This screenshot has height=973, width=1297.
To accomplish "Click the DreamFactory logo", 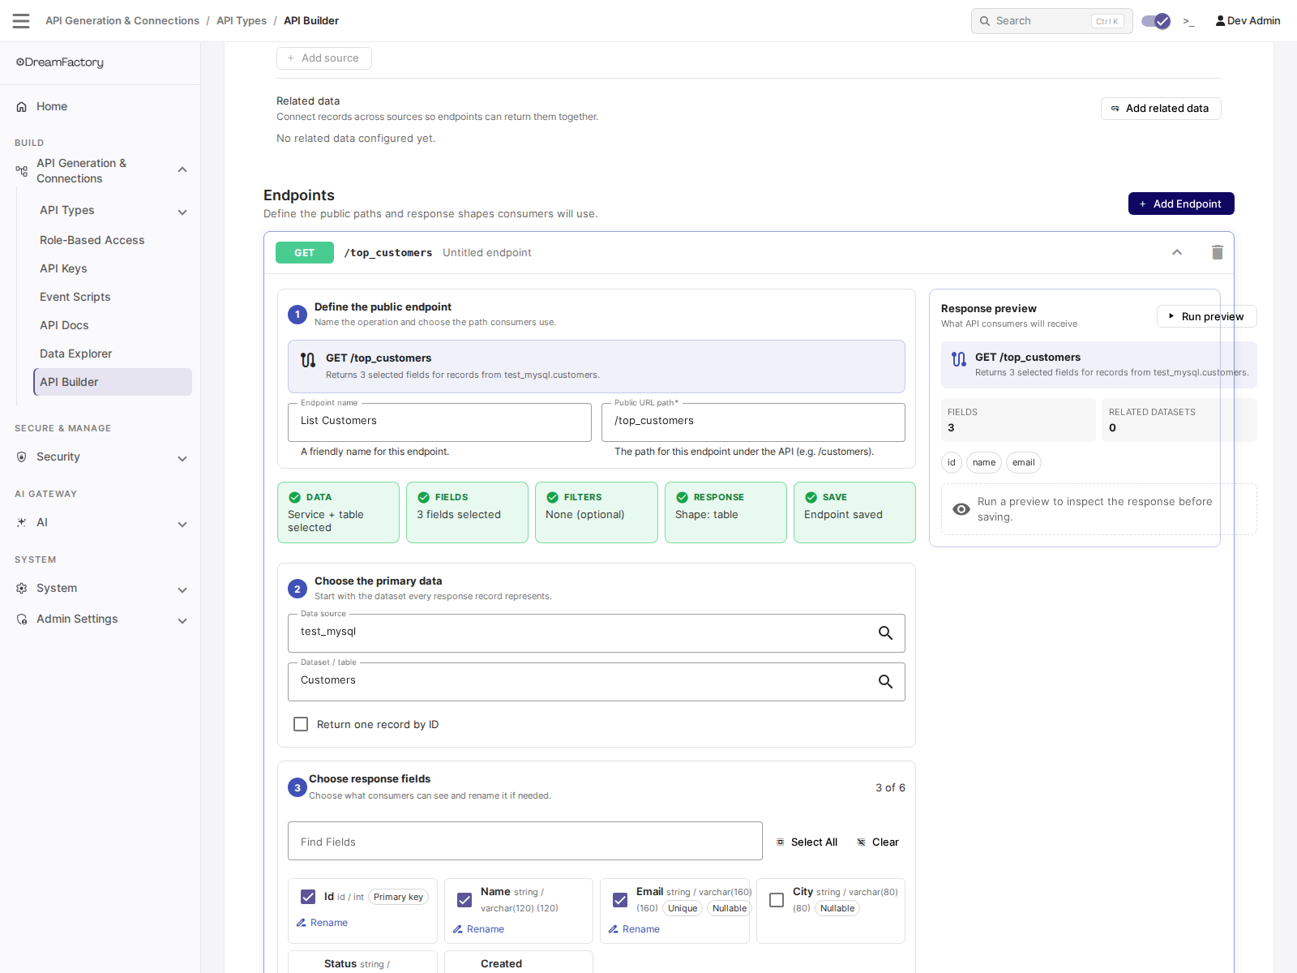I will coord(60,62).
